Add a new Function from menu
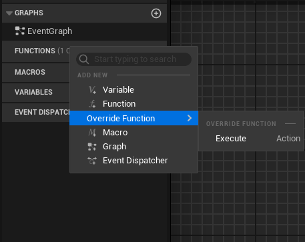The image size is (305, 242). 133,104
